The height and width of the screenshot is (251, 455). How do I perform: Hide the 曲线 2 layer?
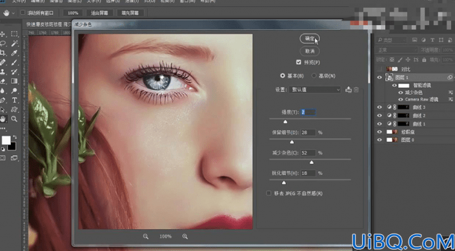click(x=379, y=115)
